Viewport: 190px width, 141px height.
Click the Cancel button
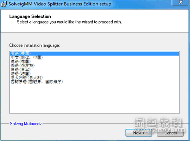170,133
